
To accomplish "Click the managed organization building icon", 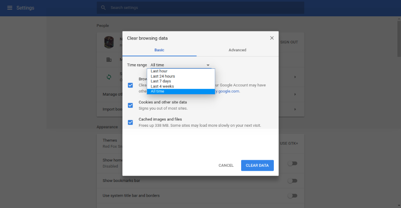I will click(x=109, y=60).
